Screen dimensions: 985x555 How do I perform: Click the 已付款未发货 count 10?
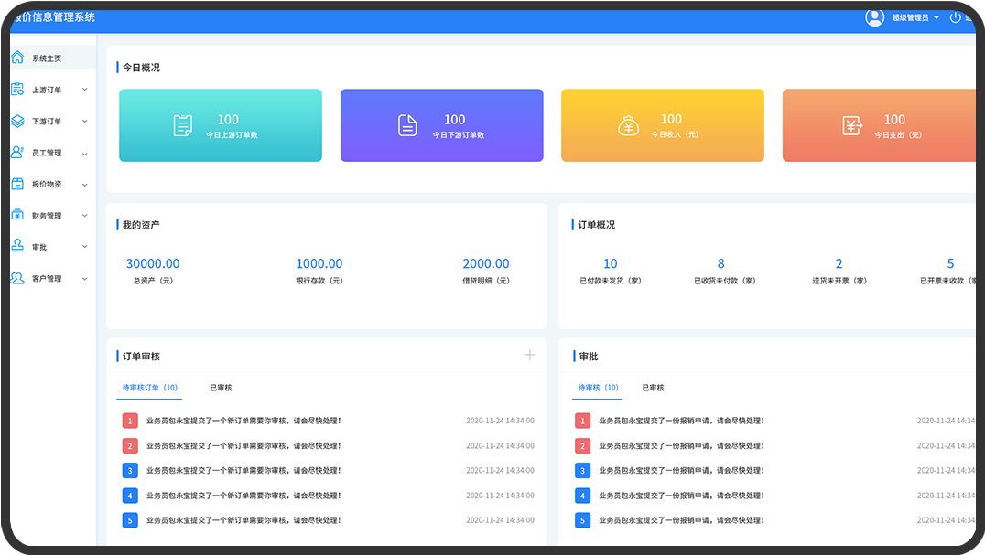611,263
